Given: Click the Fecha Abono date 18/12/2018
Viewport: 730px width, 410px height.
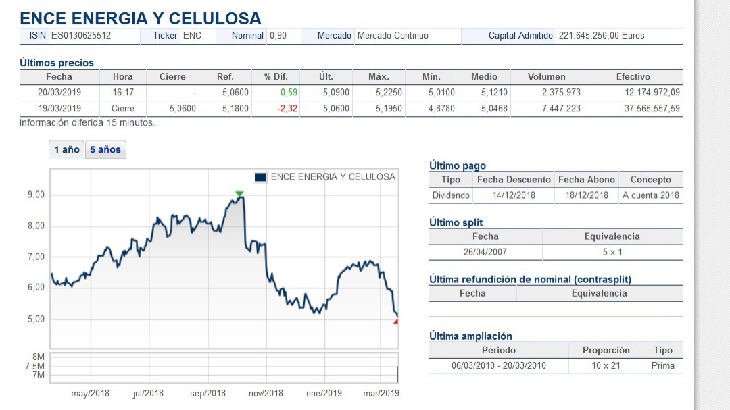Looking at the screenshot, I should pyautogui.click(x=587, y=195).
